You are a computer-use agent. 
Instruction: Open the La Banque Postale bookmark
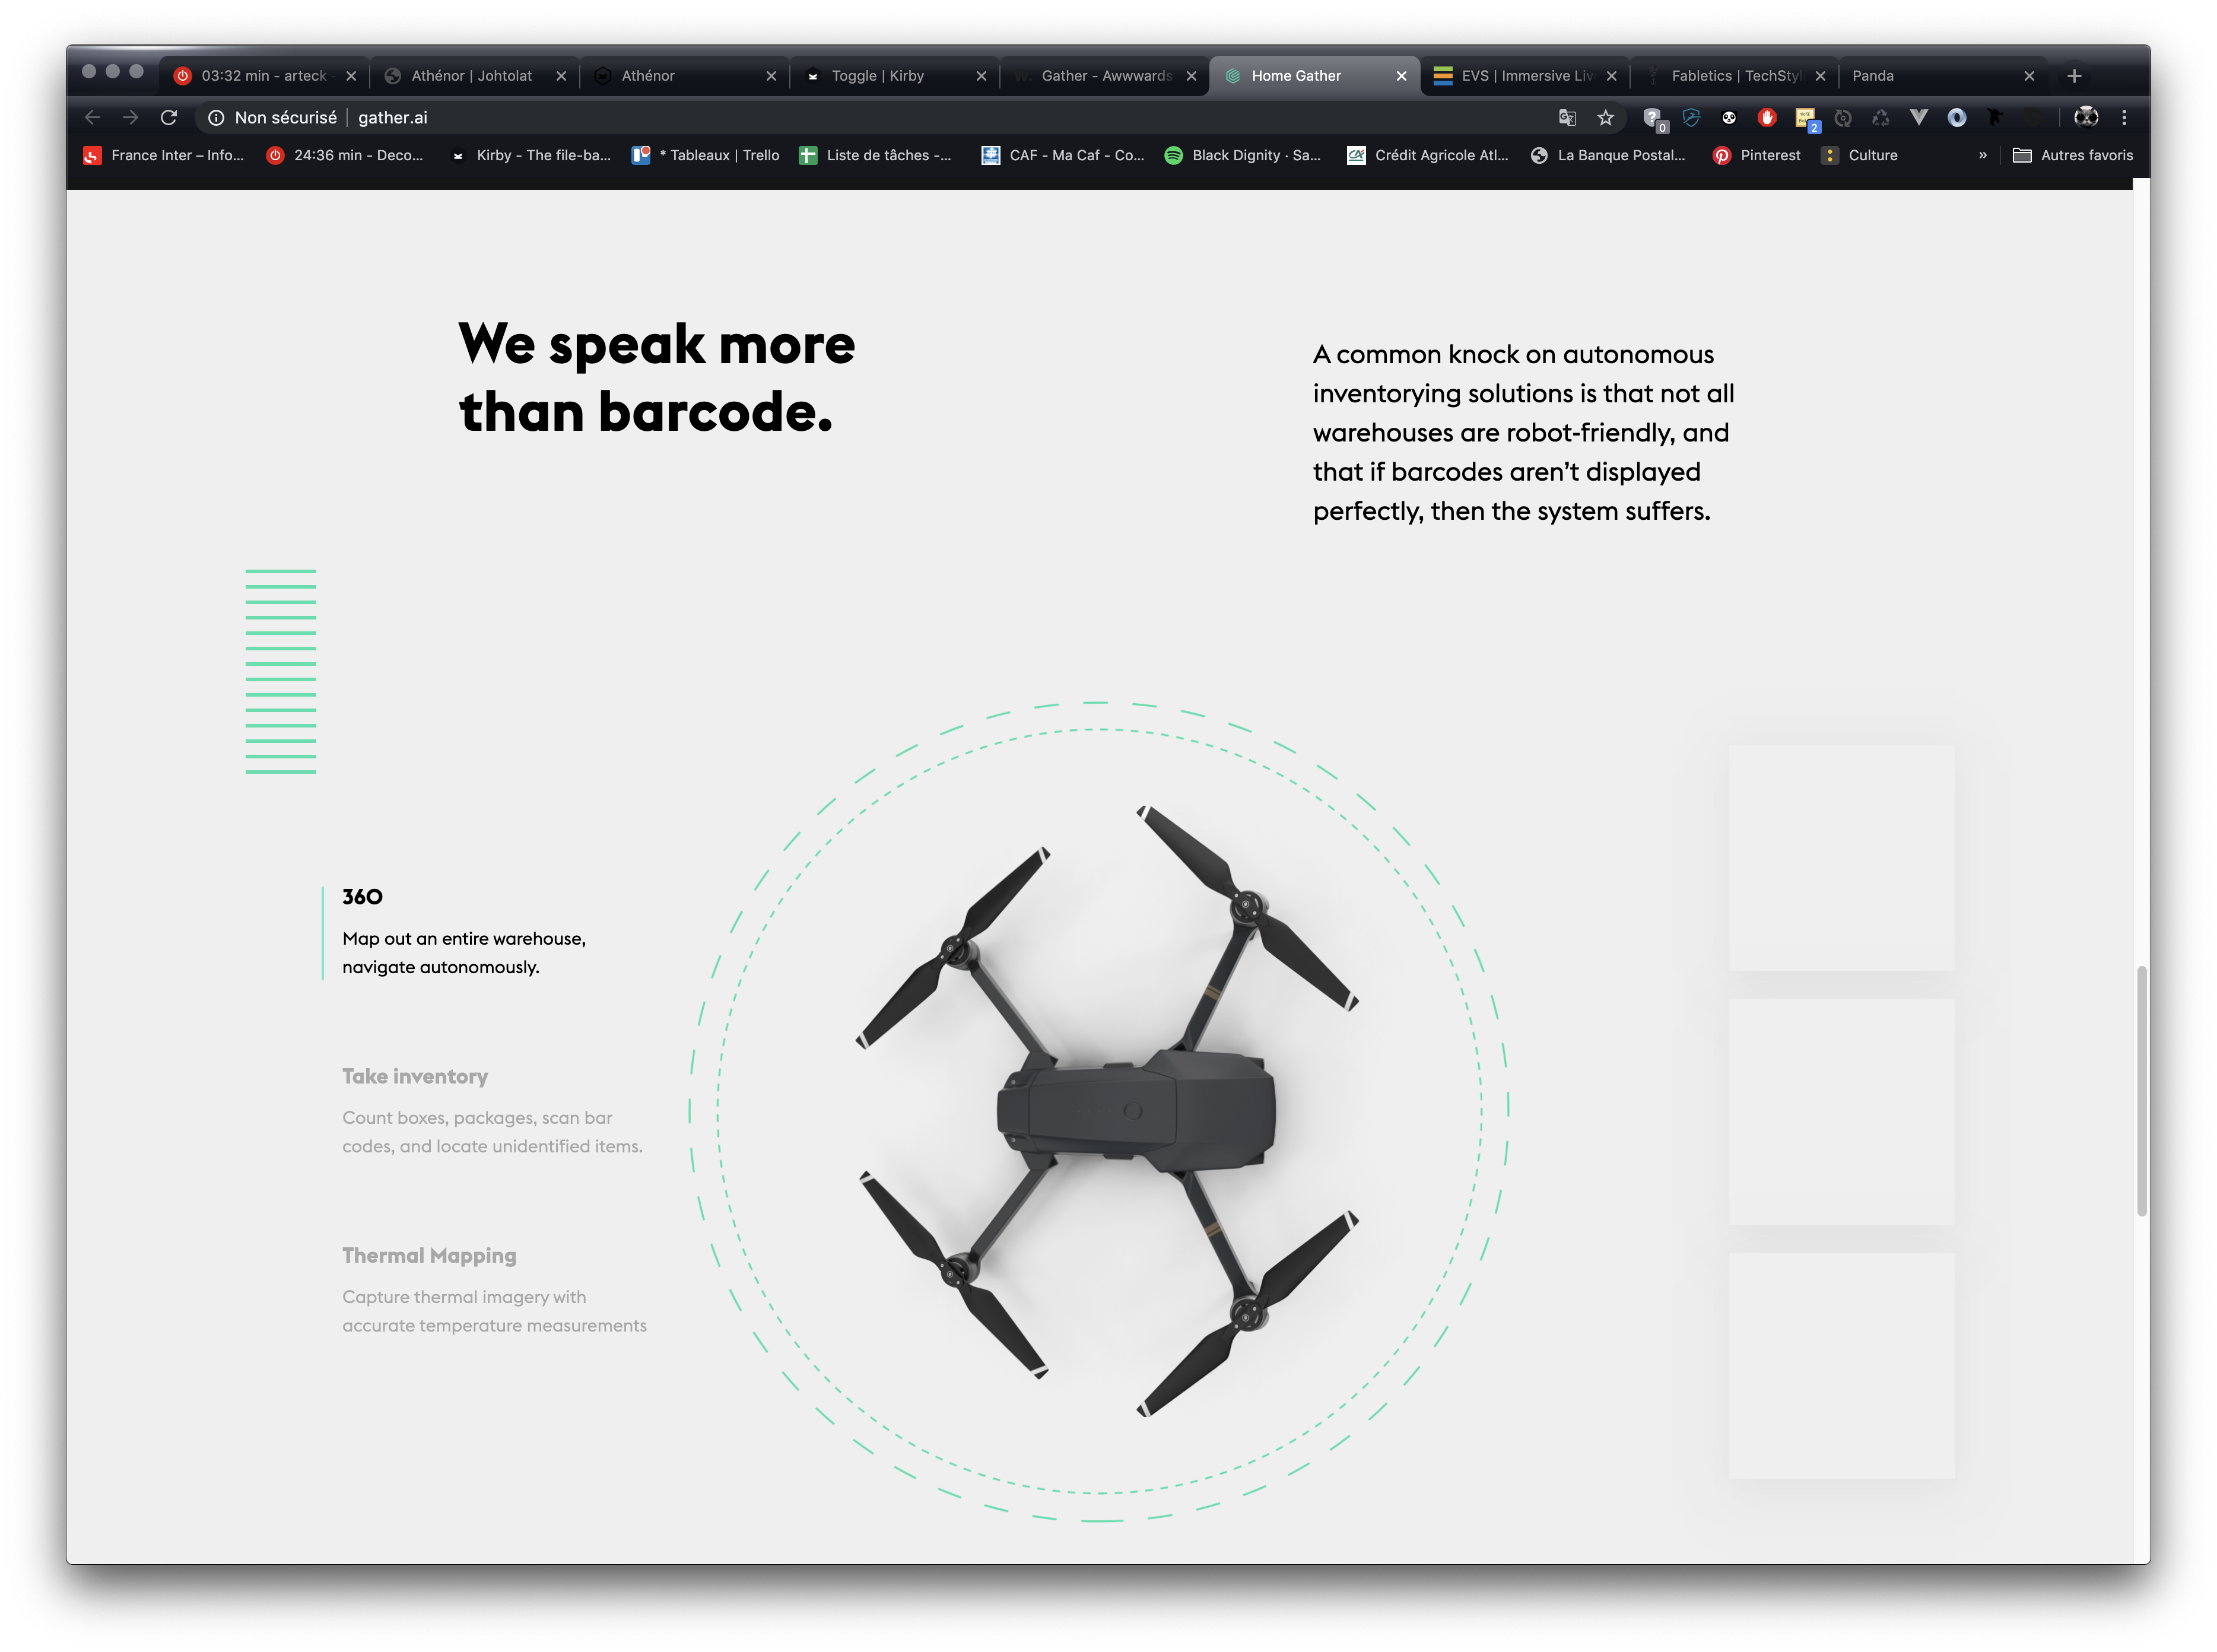(x=1608, y=156)
